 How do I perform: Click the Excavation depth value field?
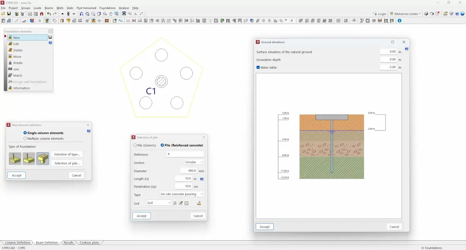coord(388,59)
